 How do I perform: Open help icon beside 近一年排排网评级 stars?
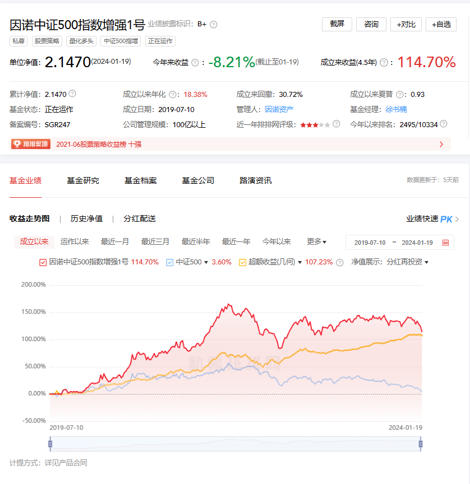click(336, 124)
